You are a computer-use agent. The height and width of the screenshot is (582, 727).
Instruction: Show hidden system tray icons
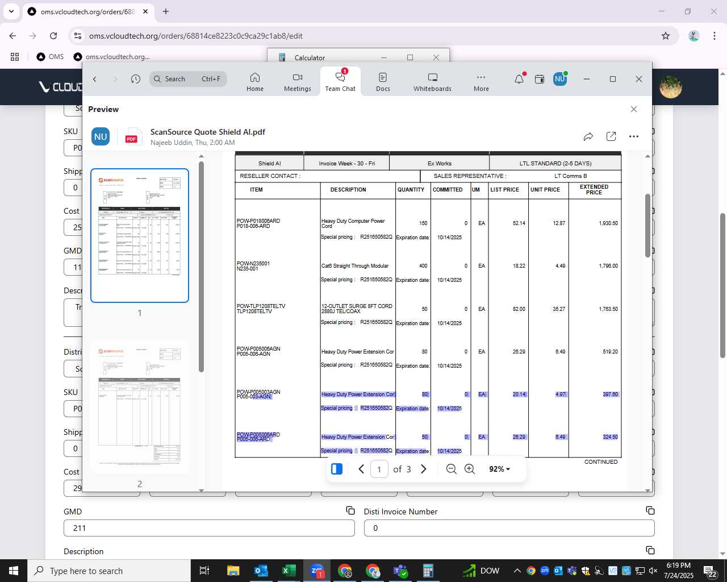click(517, 571)
